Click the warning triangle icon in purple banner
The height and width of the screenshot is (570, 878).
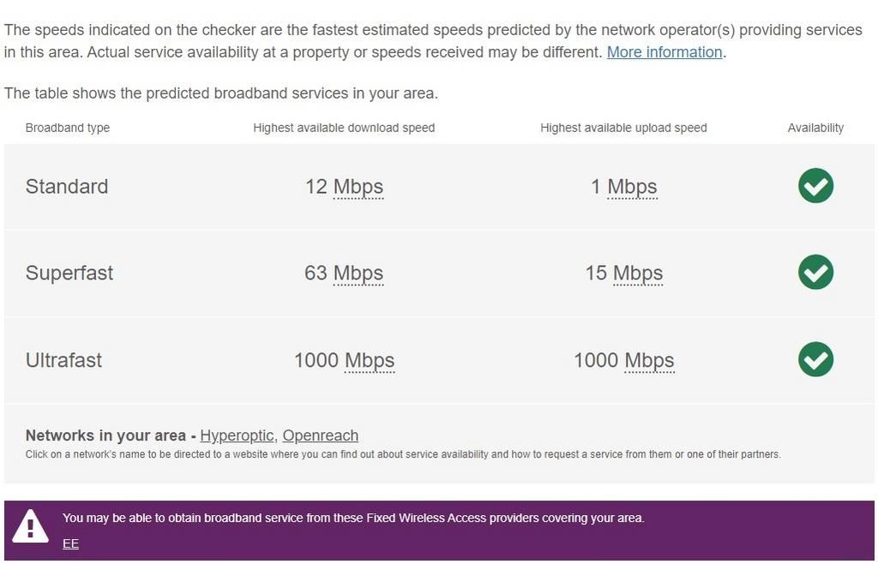click(31, 526)
